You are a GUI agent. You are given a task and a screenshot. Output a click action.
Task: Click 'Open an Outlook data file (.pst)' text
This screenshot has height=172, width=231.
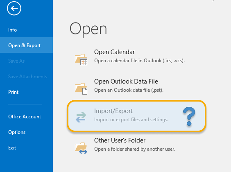[129, 90]
